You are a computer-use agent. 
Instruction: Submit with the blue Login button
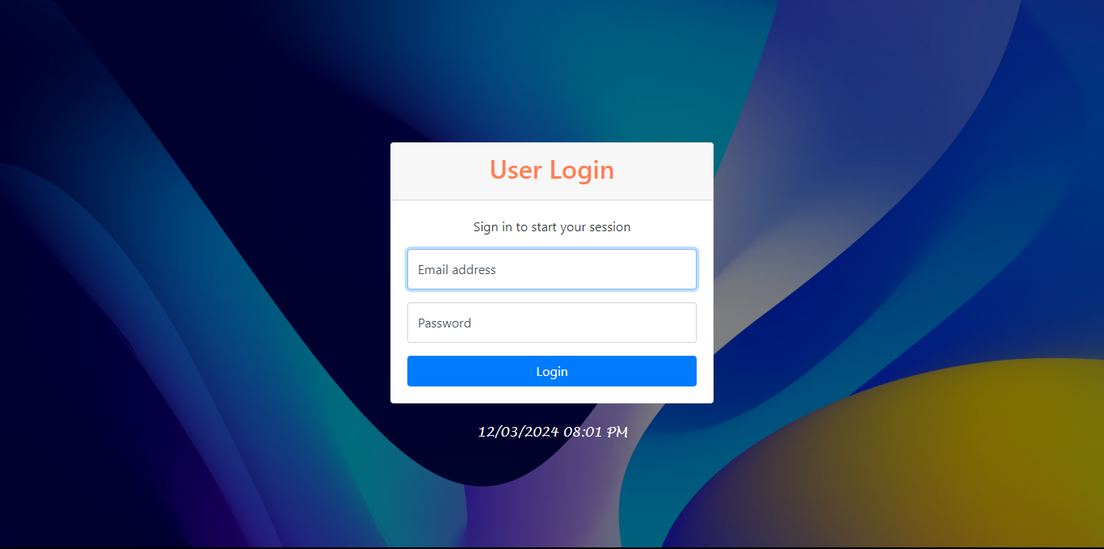coord(552,371)
